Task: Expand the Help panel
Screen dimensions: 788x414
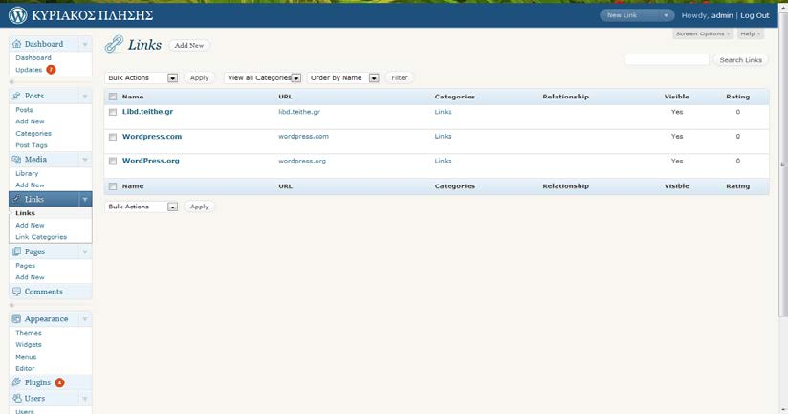Action: [x=751, y=33]
